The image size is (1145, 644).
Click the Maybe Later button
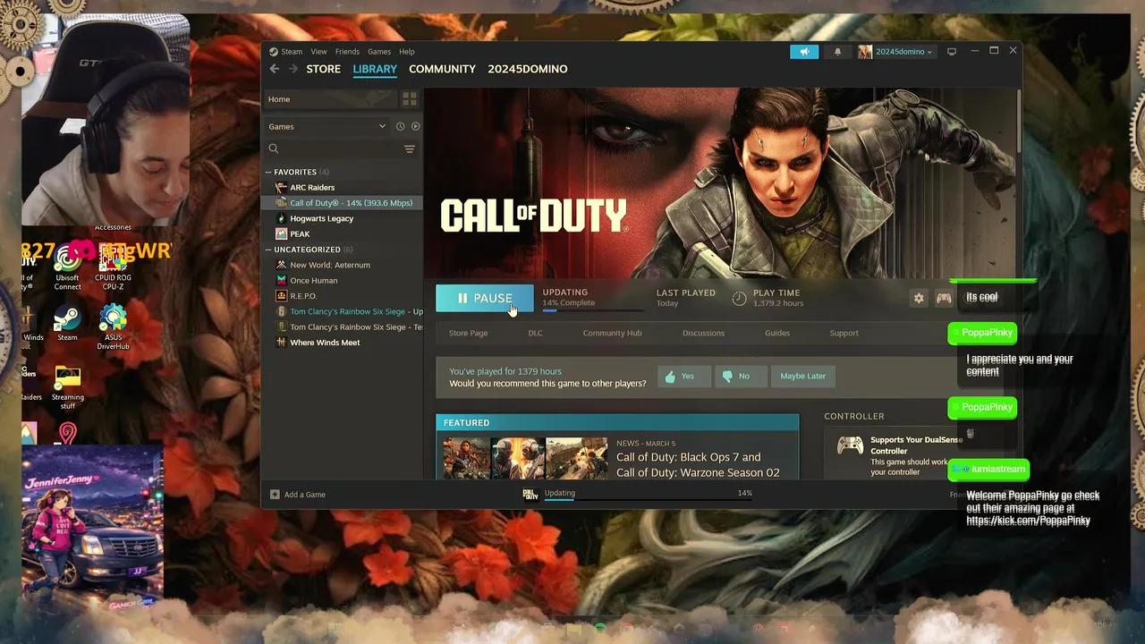[x=802, y=377]
